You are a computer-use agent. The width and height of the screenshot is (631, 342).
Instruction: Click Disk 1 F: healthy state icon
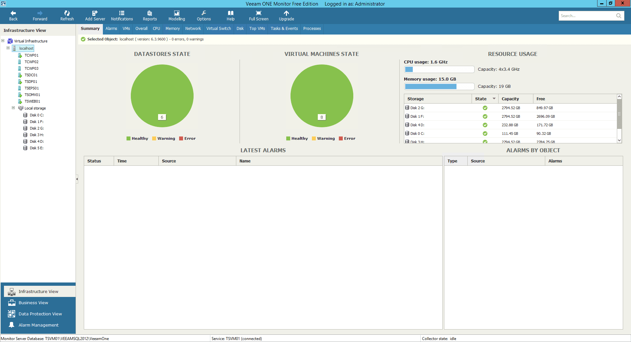pyautogui.click(x=485, y=116)
